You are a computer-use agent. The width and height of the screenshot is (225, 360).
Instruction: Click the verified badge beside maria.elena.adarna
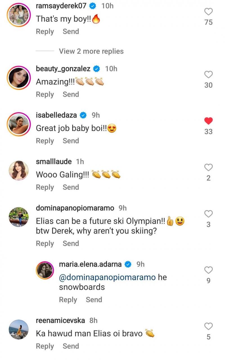128,264
